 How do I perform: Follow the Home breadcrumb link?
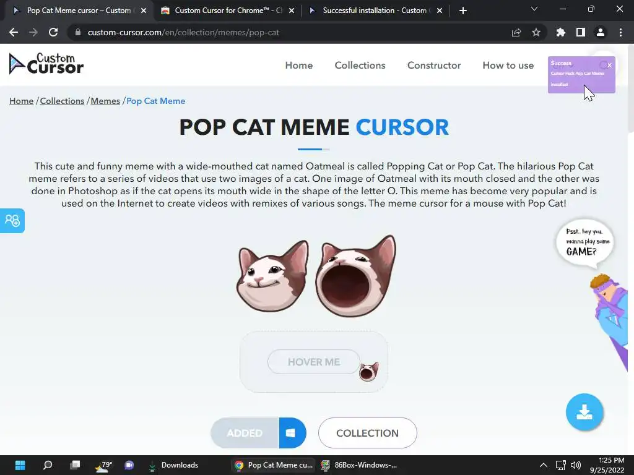22,101
